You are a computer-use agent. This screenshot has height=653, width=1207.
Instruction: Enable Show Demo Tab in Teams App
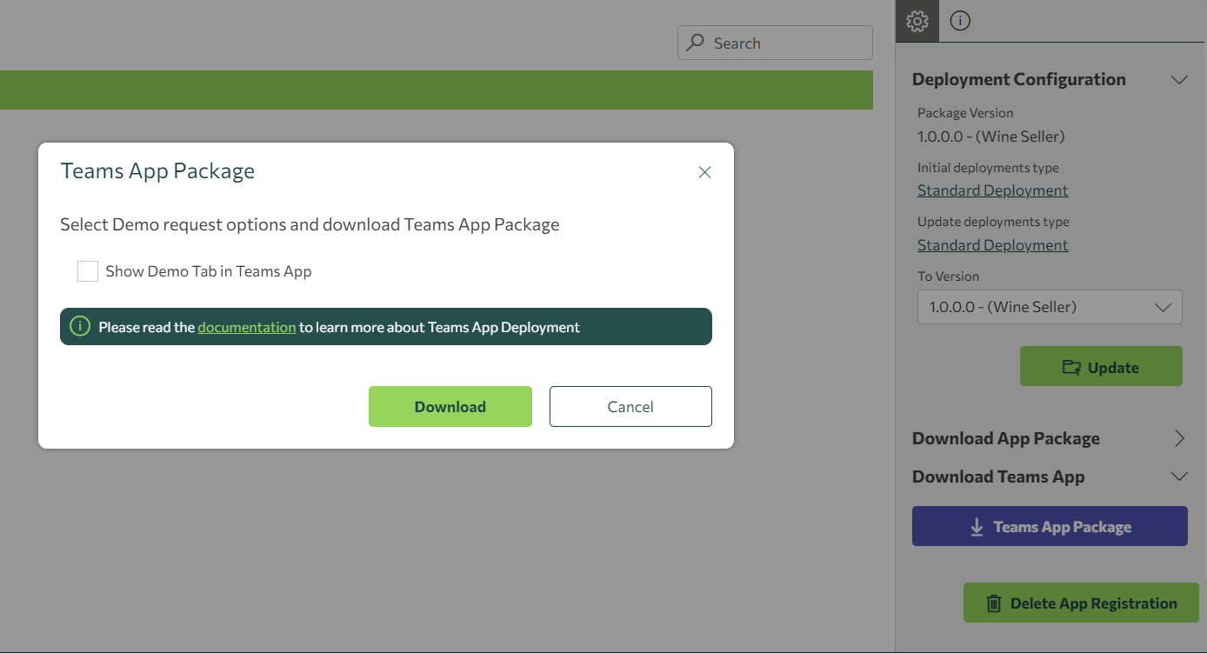[88, 271]
